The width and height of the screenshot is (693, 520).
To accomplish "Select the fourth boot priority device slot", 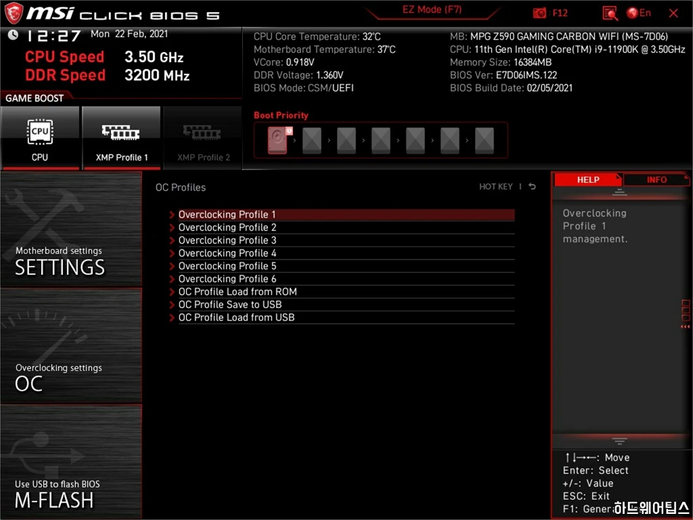I will click(381, 141).
